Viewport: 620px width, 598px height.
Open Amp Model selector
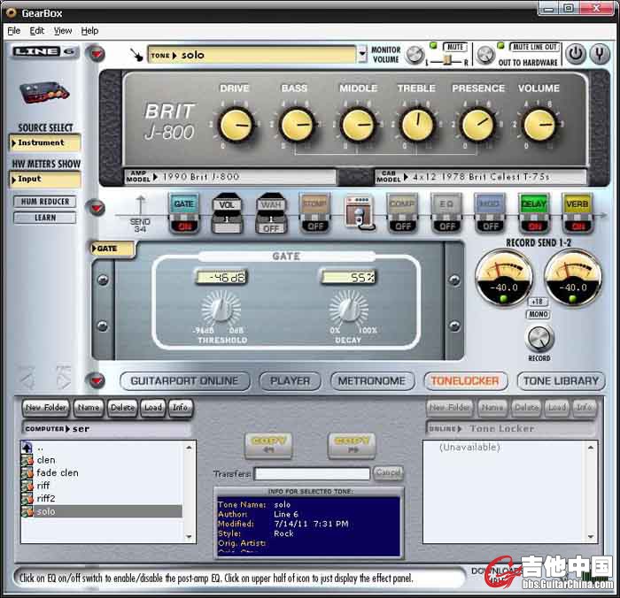point(230,177)
